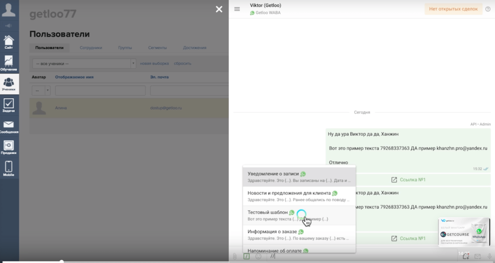Open the Mobile sidebar icon

(x=9, y=169)
